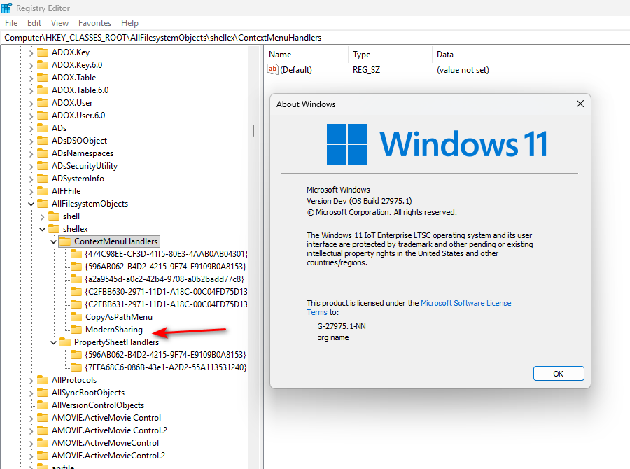Image resolution: width=630 pixels, height=469 pixels.
Task: Click the REG_SZ type cell
Action: pyautogui.click(x=366, y=70)
